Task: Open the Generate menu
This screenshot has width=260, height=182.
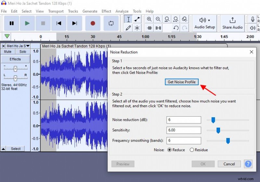Action: coord(90,11)
